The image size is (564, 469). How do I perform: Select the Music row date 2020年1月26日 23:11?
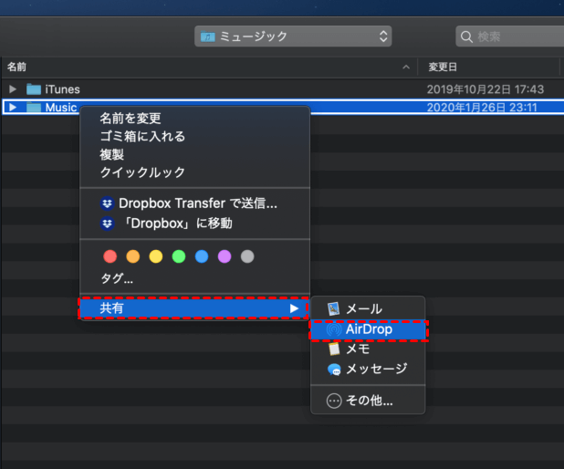click(x=482, y=108)
